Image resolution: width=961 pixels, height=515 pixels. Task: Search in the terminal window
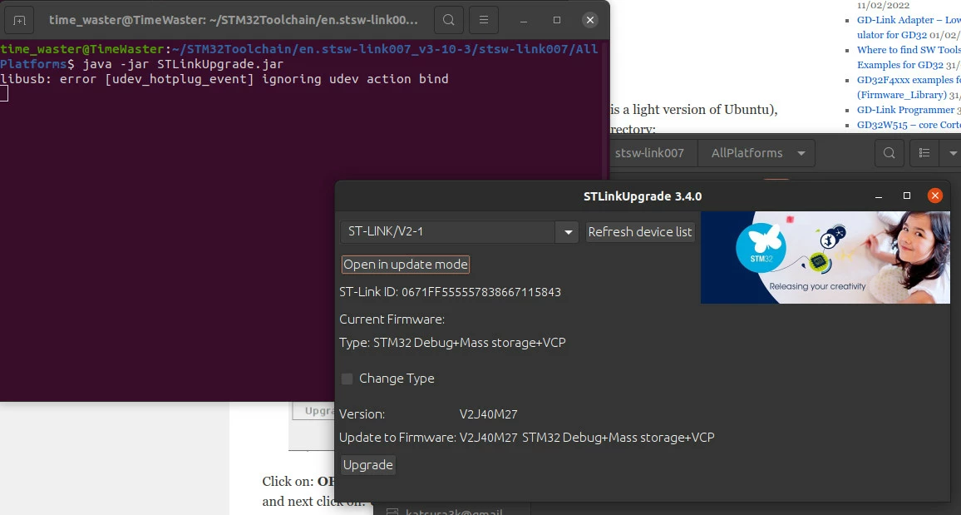449,20
